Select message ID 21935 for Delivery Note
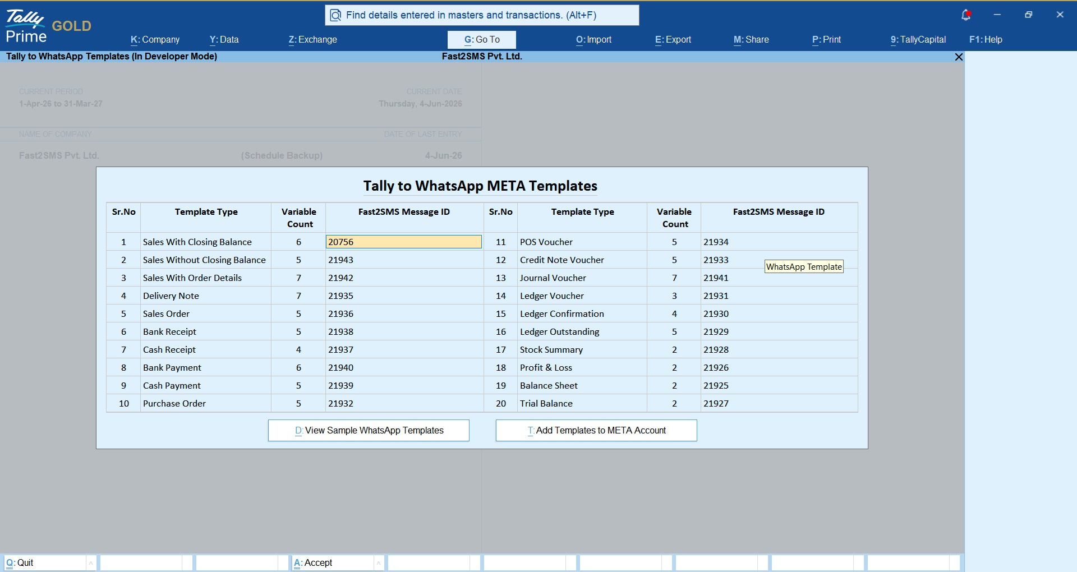The height and width of the screenshot is (572, 1077). click(404, 296)
